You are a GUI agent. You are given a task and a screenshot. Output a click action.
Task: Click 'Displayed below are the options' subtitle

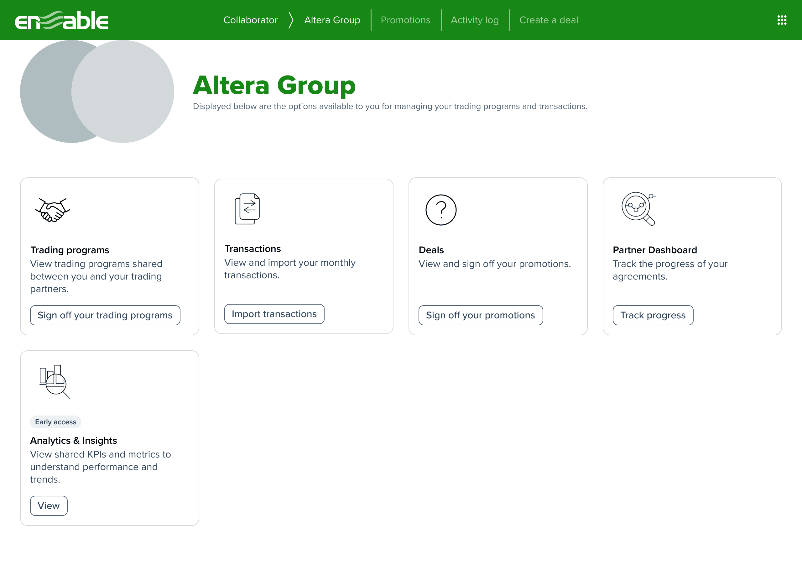390,106
